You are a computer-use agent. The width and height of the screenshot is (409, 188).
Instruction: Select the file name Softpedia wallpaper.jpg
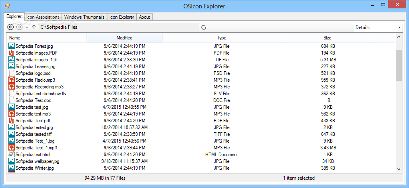(x=37, y=161)
